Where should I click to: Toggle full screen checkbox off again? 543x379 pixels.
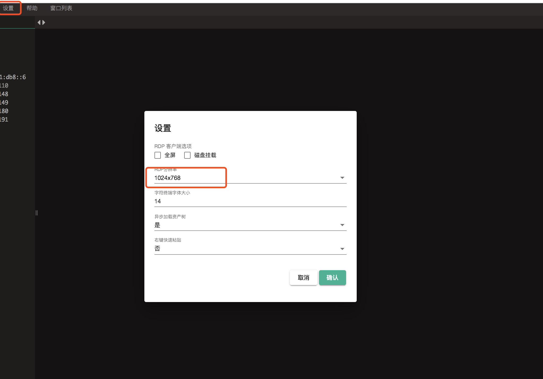pyautogui.click(x=157, y=155)
